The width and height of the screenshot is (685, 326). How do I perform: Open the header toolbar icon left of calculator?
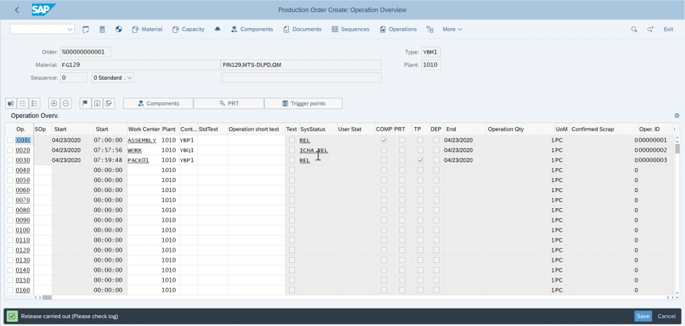coord(86,29)
